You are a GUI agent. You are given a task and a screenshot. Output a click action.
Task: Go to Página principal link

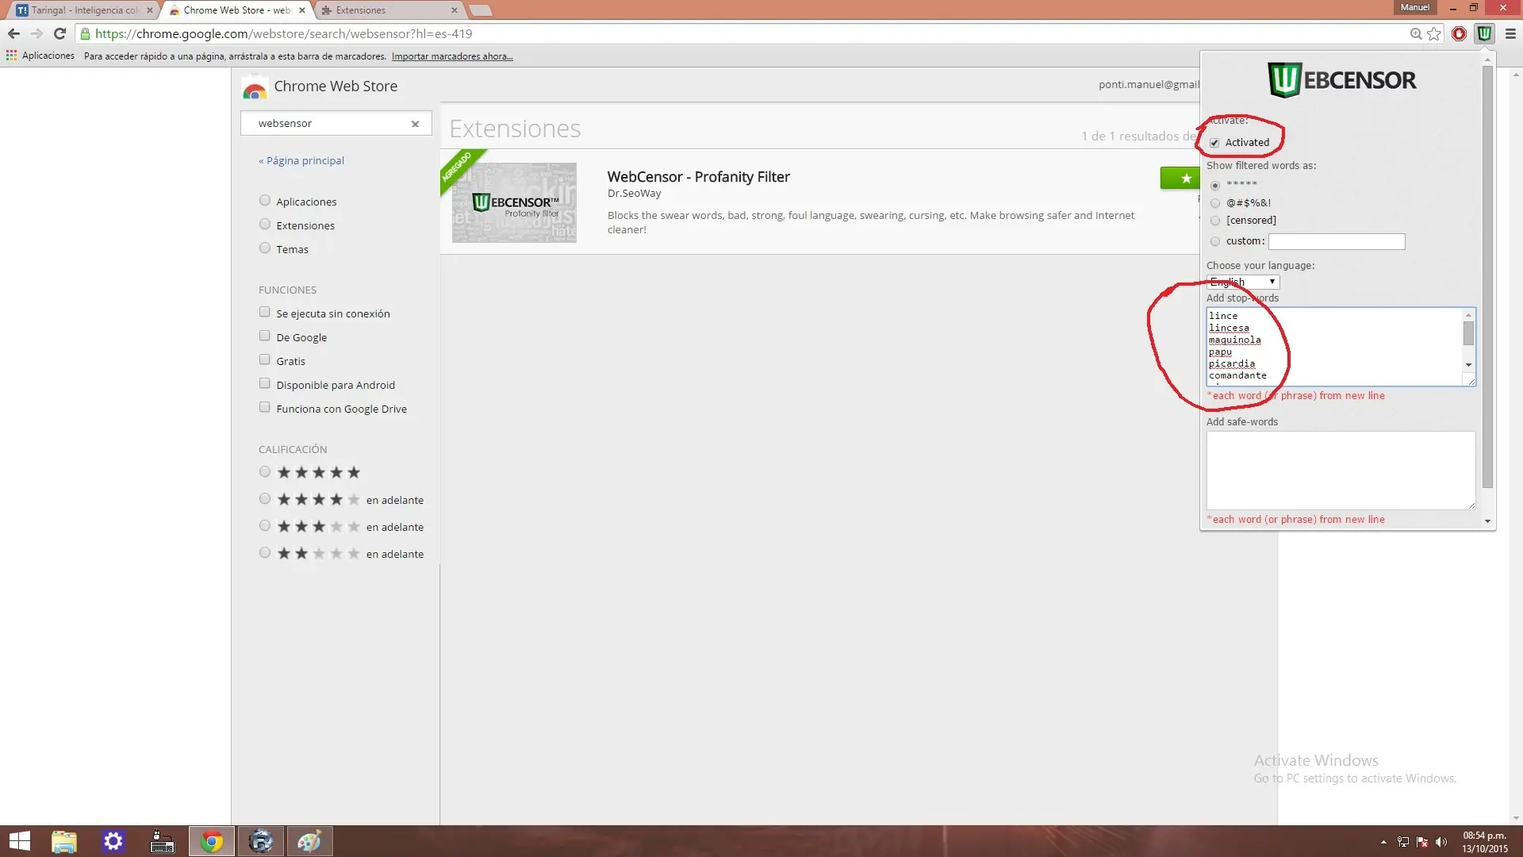coord(301,160)
